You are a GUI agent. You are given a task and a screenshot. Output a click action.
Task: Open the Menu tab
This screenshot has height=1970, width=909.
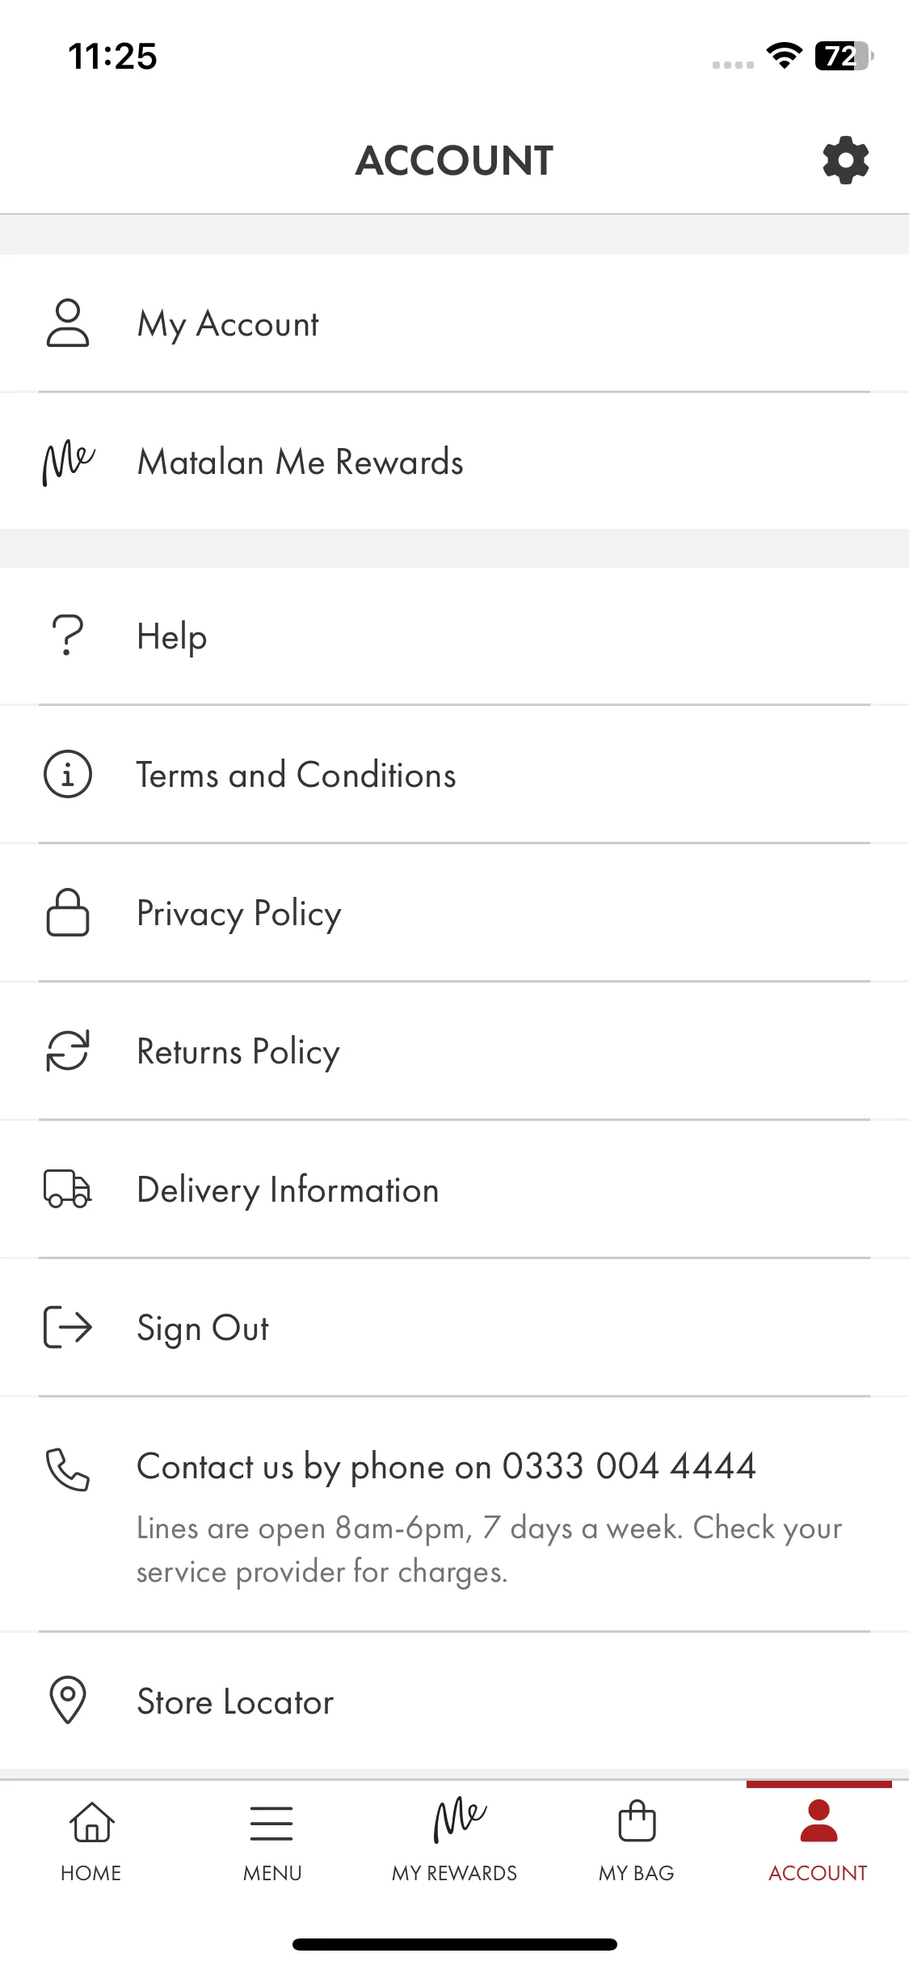pyautogui.click(x=272, y=1841)
